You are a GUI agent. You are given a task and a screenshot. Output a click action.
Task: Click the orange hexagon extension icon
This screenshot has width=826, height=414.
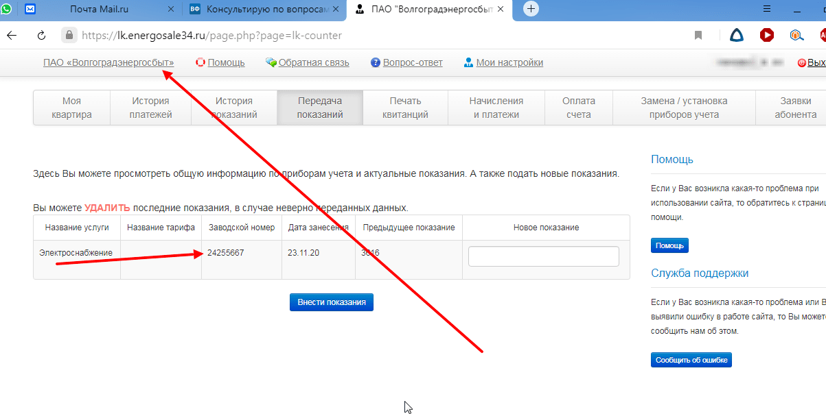tap(796, 36)
